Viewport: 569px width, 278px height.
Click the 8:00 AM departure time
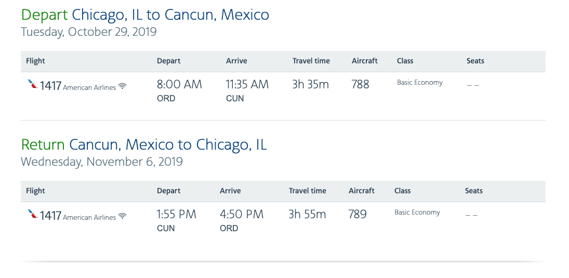point(179,84)
